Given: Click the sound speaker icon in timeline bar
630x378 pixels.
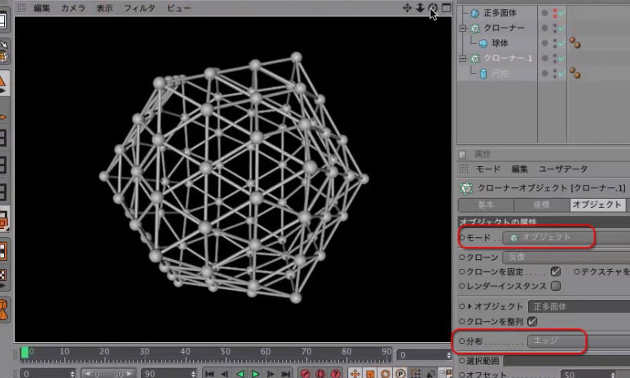Looking at the screenshot, I should 430,374.
